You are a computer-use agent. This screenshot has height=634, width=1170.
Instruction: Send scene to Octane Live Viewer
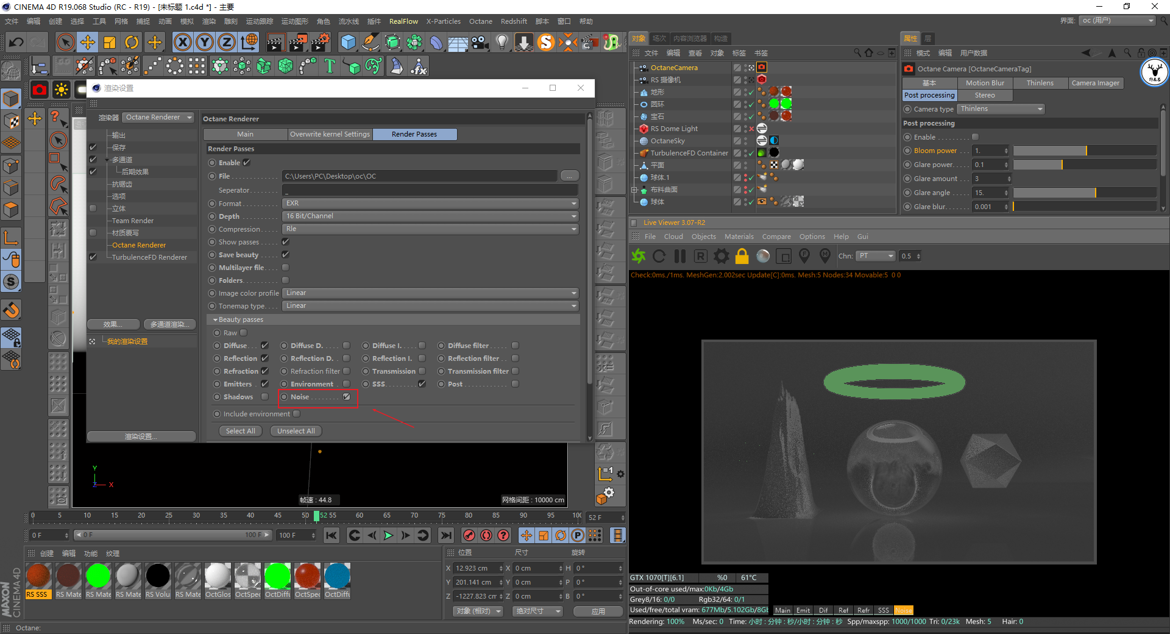click(x=639, y=256)
